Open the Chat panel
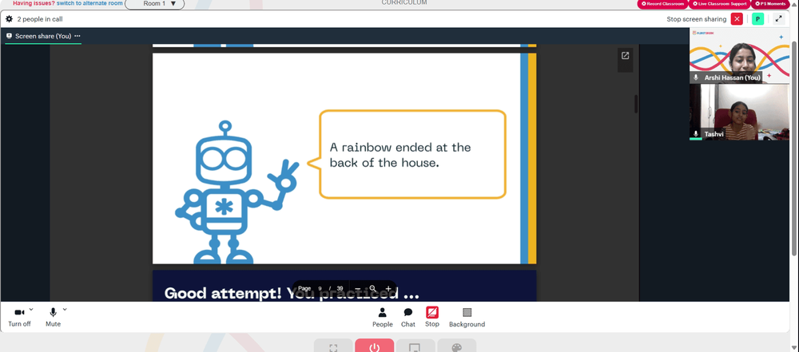The width and height of the screenshot is (799, 352). tap(408, 318)
